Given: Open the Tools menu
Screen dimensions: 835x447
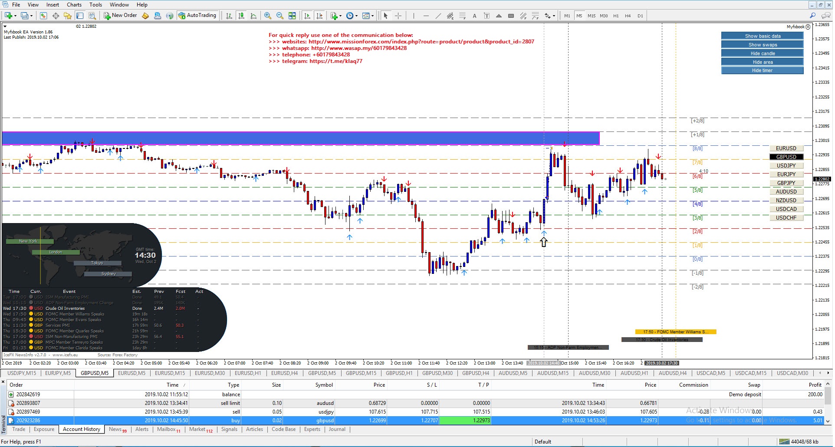Looking at the screenshot, I should click(x=95, y=5).
